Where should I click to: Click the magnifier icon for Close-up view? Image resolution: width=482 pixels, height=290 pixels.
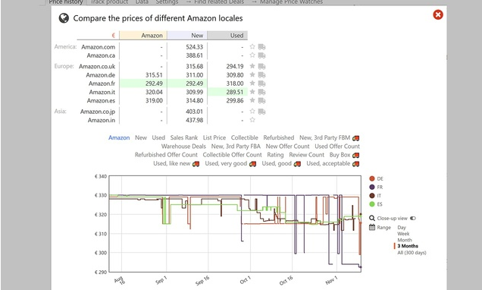[x=372, y=219]
